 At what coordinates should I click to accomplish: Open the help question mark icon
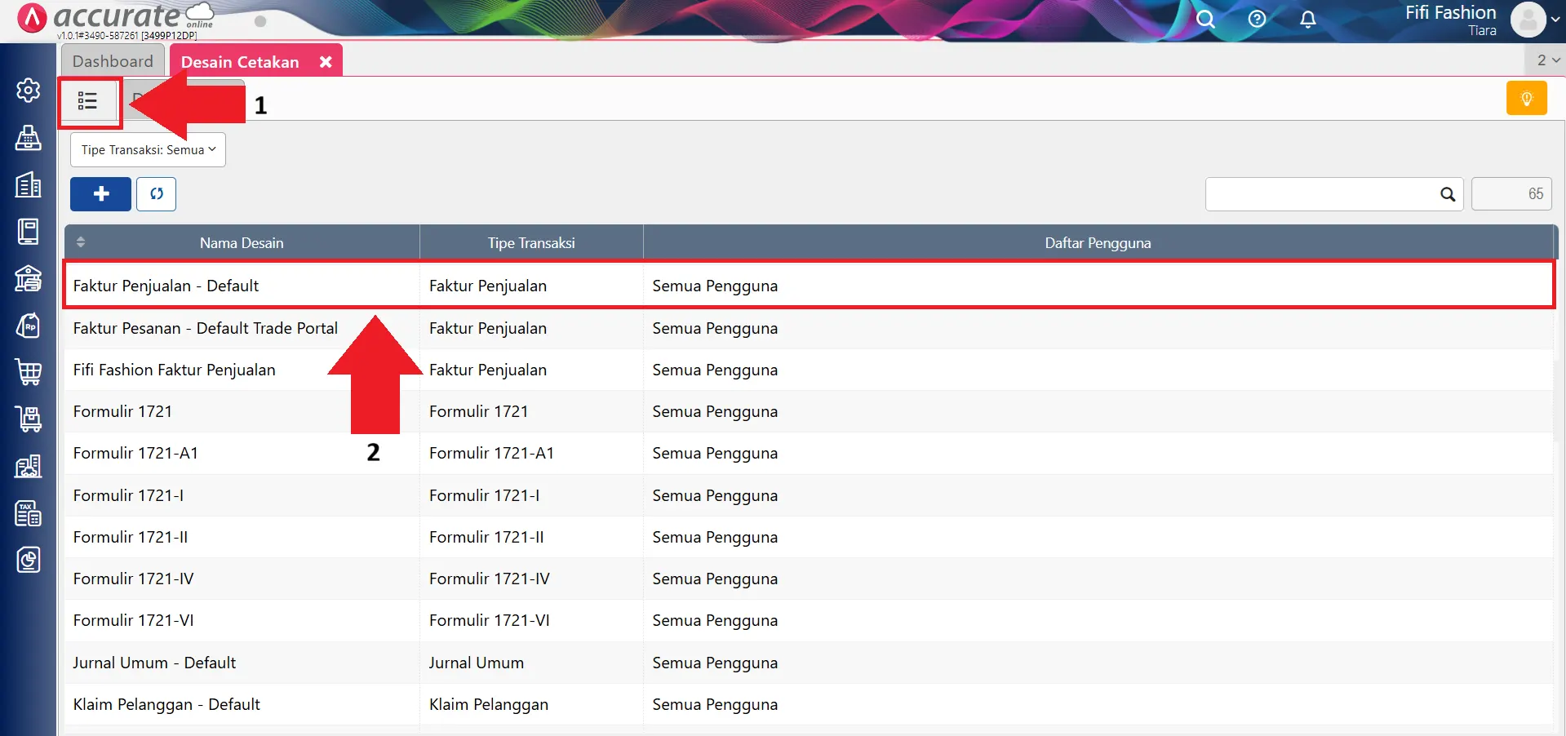(1256, 19)
